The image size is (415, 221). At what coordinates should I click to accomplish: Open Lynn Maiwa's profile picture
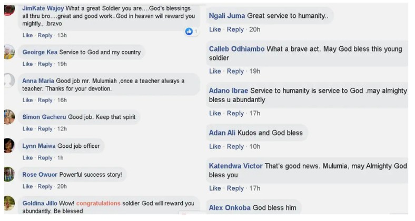[x=9, y=145]
